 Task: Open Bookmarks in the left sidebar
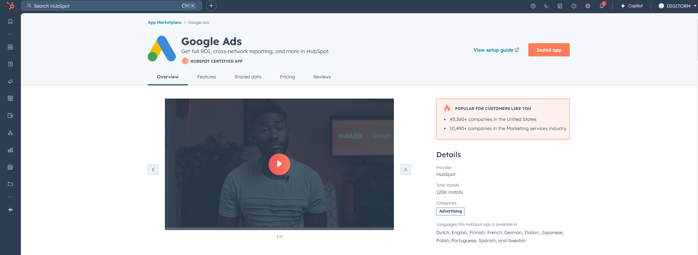click(10, 22)
